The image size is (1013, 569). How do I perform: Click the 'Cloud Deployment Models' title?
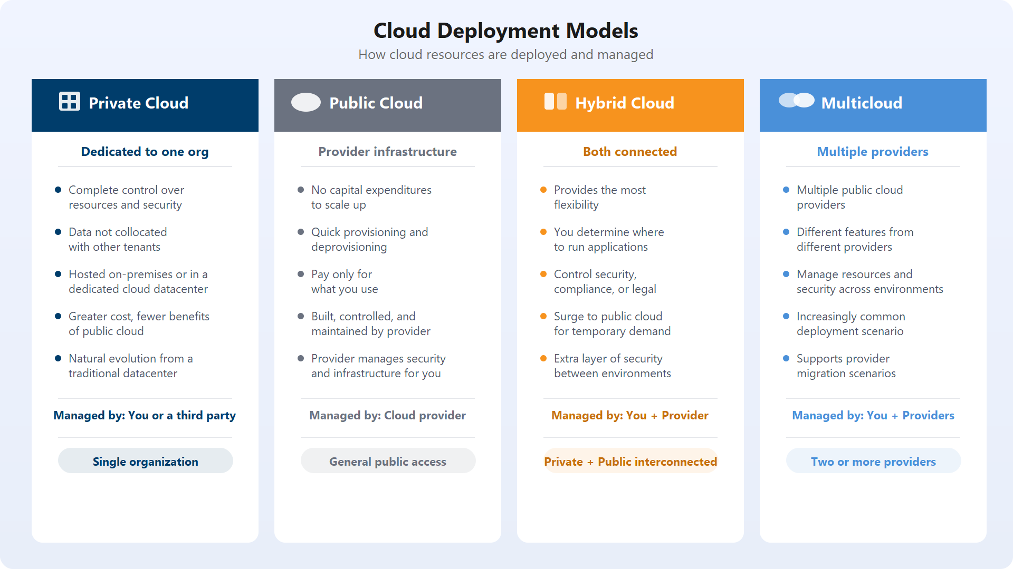(x=505, y=31)
